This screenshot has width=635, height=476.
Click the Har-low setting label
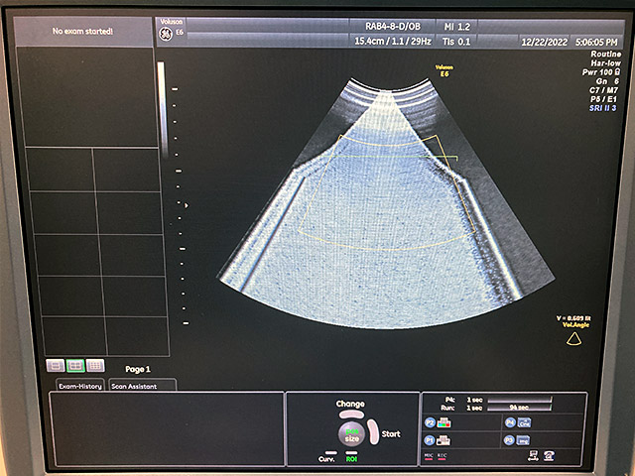click(605, 63)
